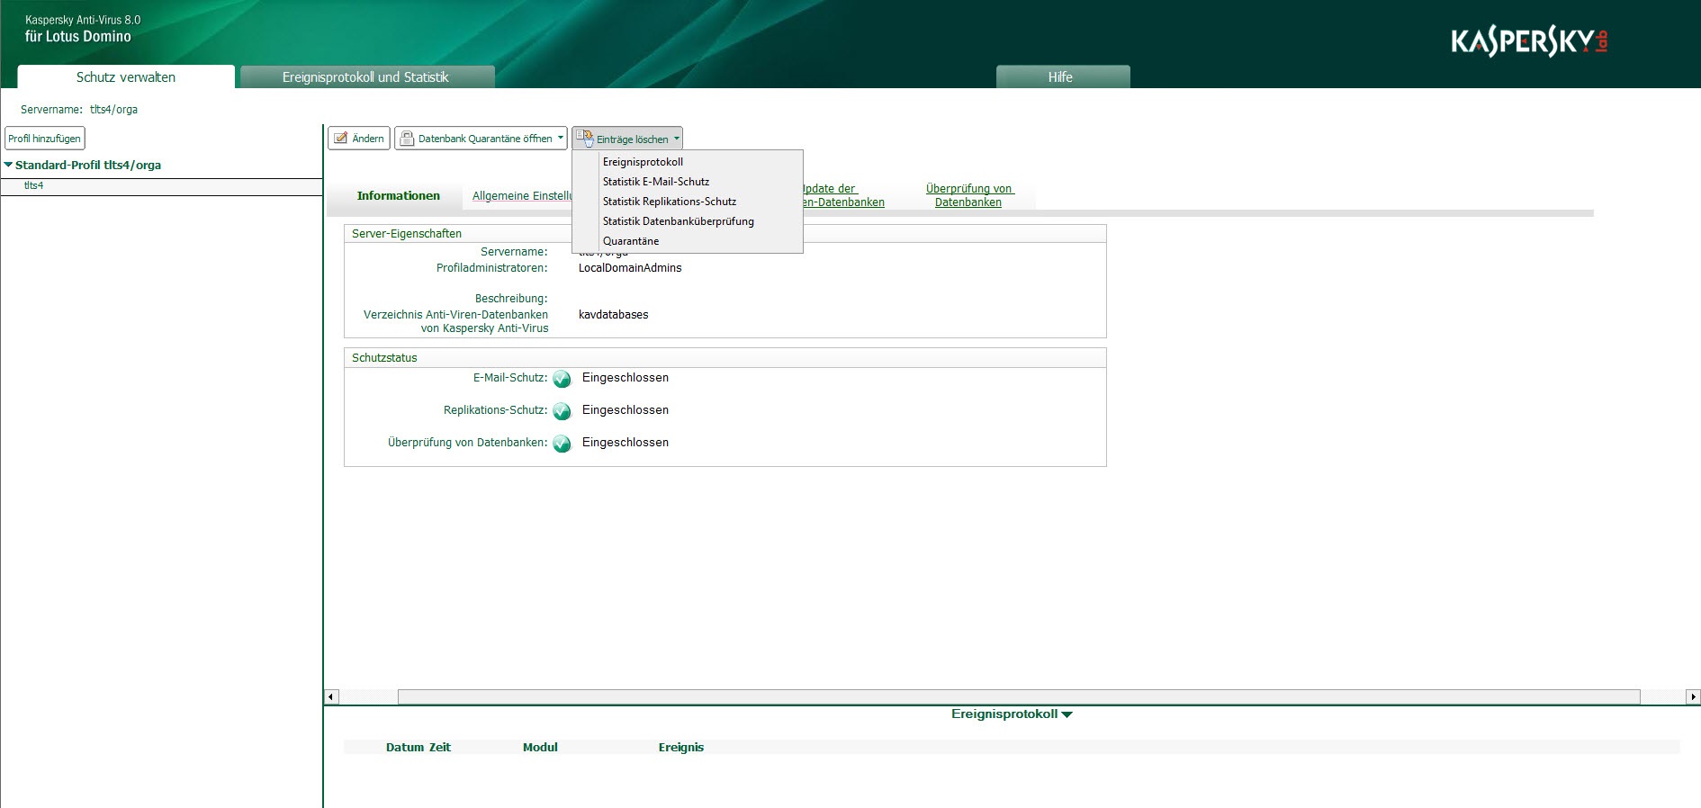1701x808 pixels.
Task: Switch to Ereignisprotokoll und Statistik tab
Action: coord(365,77)
